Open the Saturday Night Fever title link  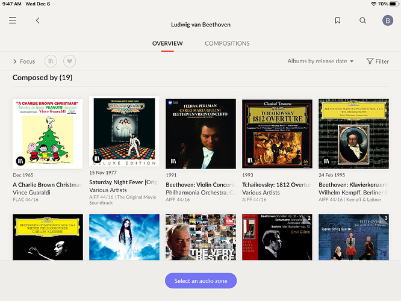click(124, 182)
